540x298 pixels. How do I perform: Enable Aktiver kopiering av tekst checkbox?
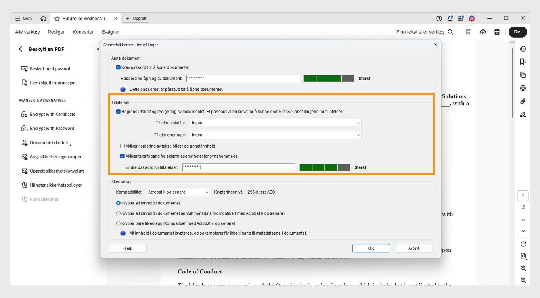[122, 146]
